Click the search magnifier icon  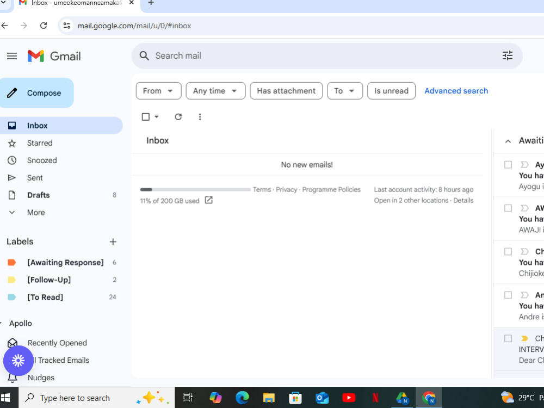(144, 56)
